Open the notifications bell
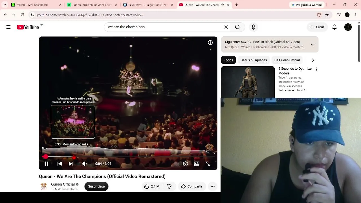The height and width of the screenshot is (203, 361). point(334,27)
